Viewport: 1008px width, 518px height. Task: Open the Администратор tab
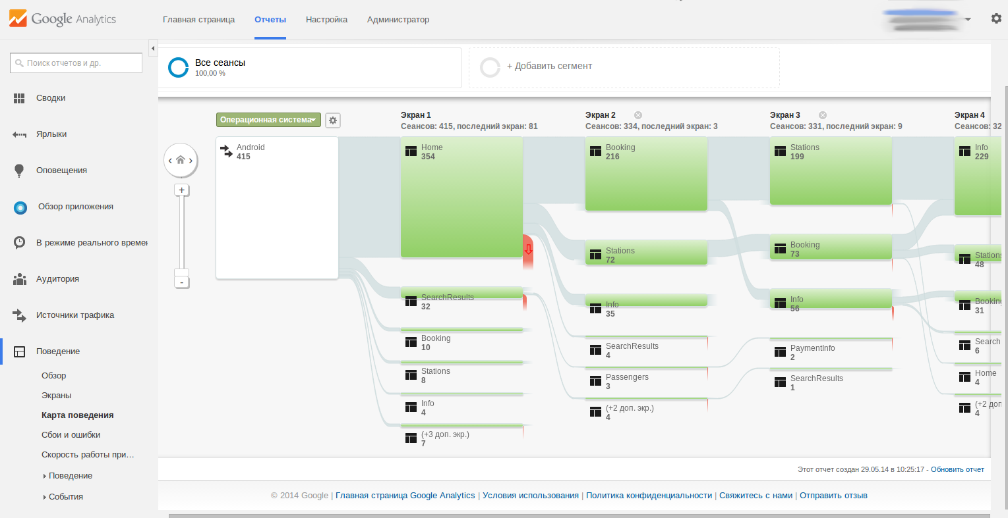point(398,20)
